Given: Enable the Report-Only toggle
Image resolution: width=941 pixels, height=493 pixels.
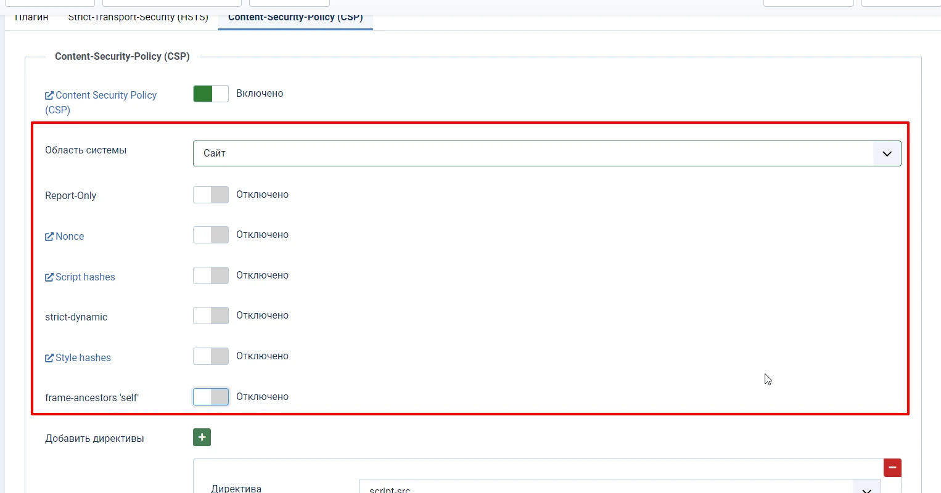Looking at the screenshot, I should click(x=211, y=195).
